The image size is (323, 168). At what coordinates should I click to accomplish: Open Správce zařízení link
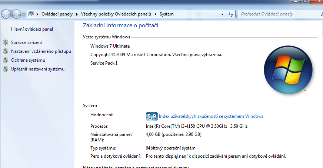26,42
